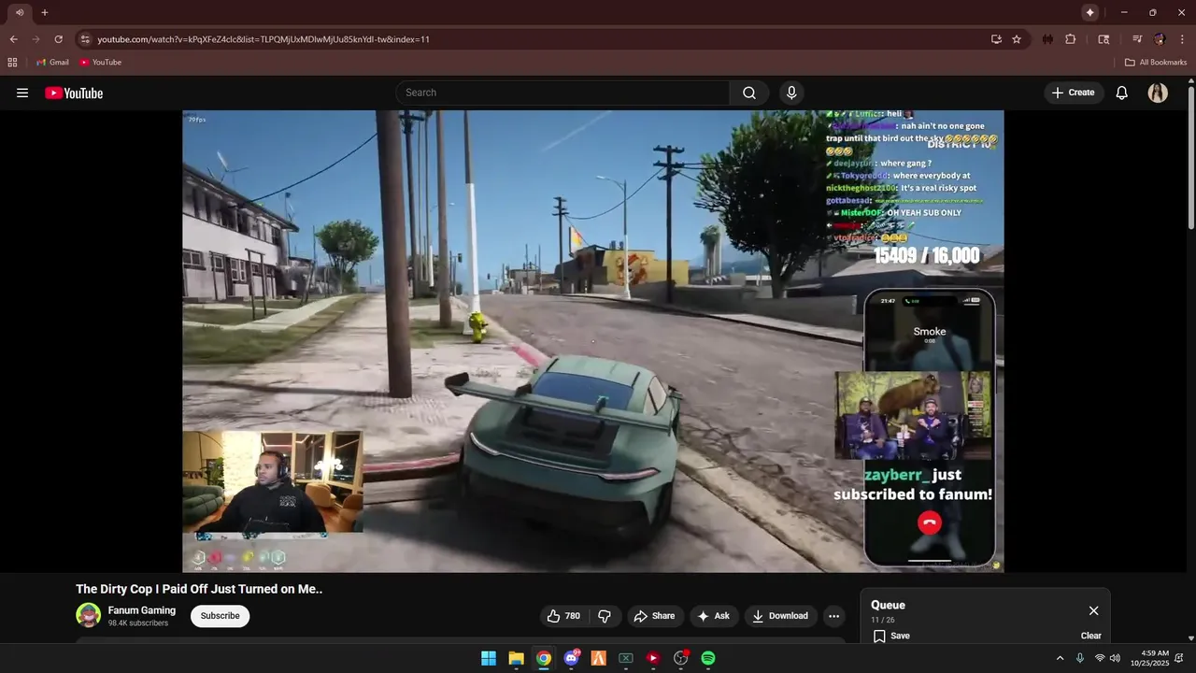Screen dimensions: 1196x673
Task: Reload the current page
Action: pos(58,39)
